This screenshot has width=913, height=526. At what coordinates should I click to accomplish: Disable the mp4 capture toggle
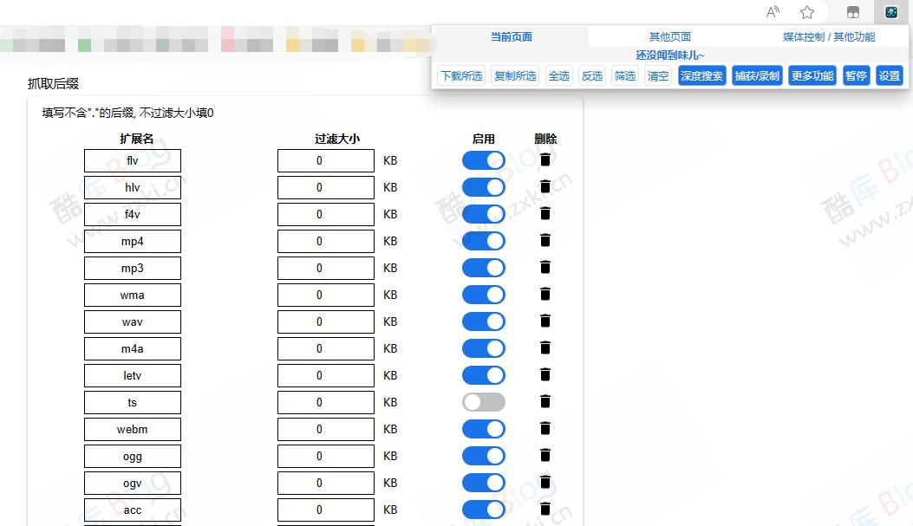click(x=483, y=240)
